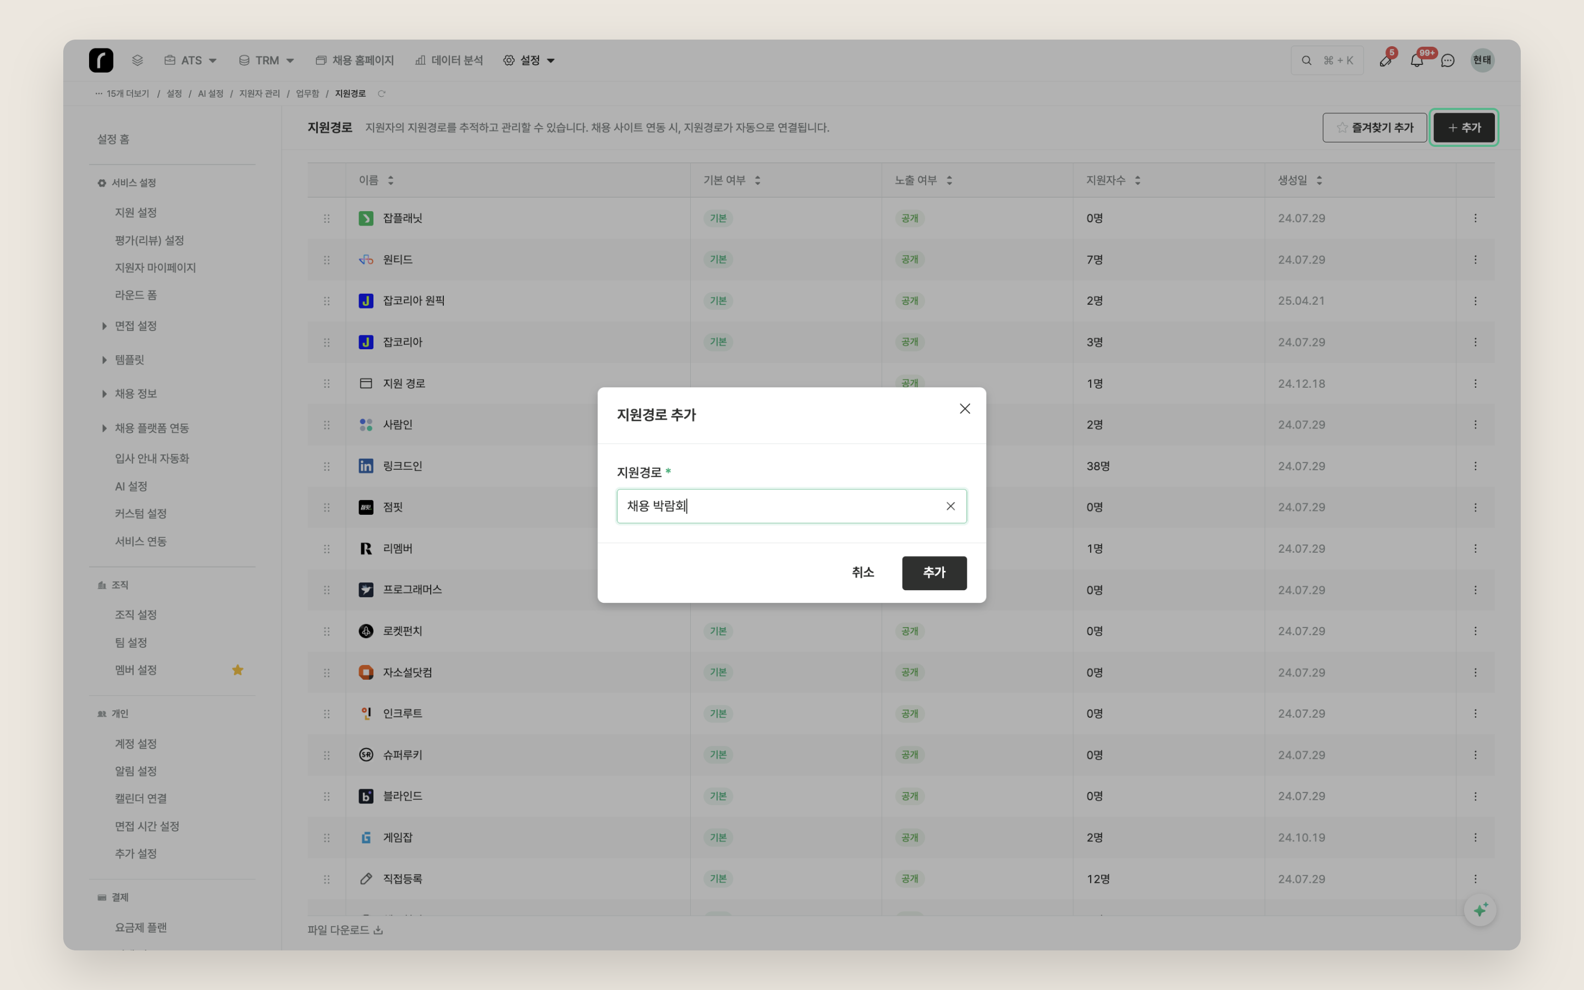The width and height of the screenshot is (1584, 990).
Task: Click the 추가 button in dialog
Action: tap(934, 573)
